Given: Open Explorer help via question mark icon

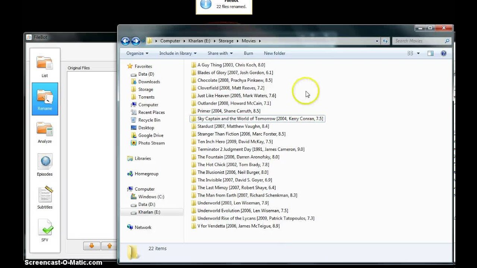Looking at the screenshot, I should (443, 53).
